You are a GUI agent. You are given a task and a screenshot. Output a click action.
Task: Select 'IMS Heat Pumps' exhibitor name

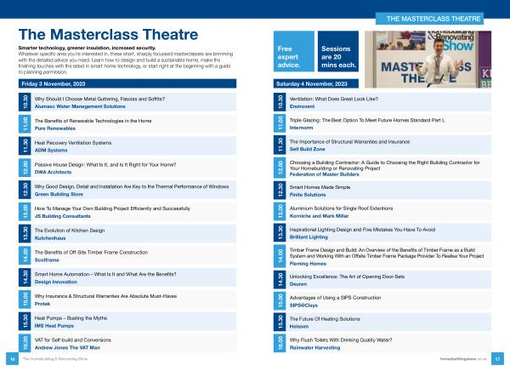click(x=54, y=326)
